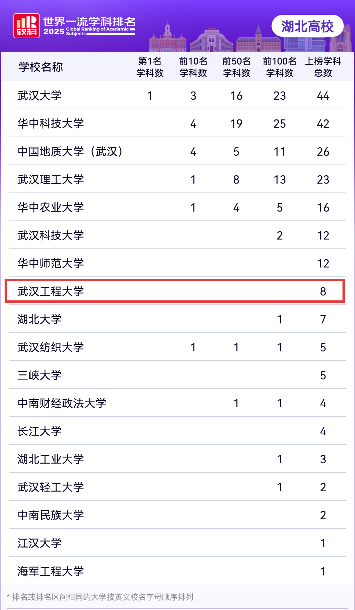Select the highlighted 武汉工程大学 name
Image resolution: width=355 pixels, height=610 pixels.
pyautogui.click(x=51, y=292)
